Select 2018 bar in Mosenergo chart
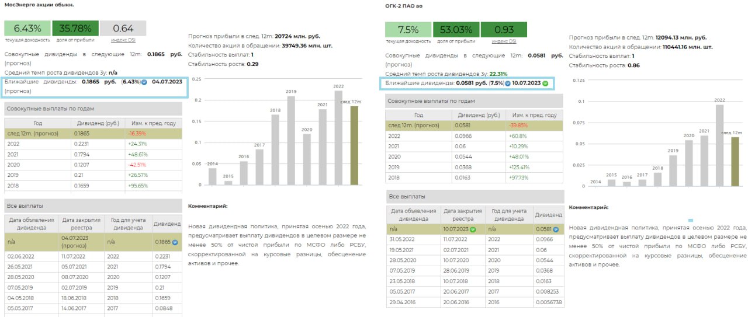The height and width of the screenshot is (317, 748). tap(275, 149)
